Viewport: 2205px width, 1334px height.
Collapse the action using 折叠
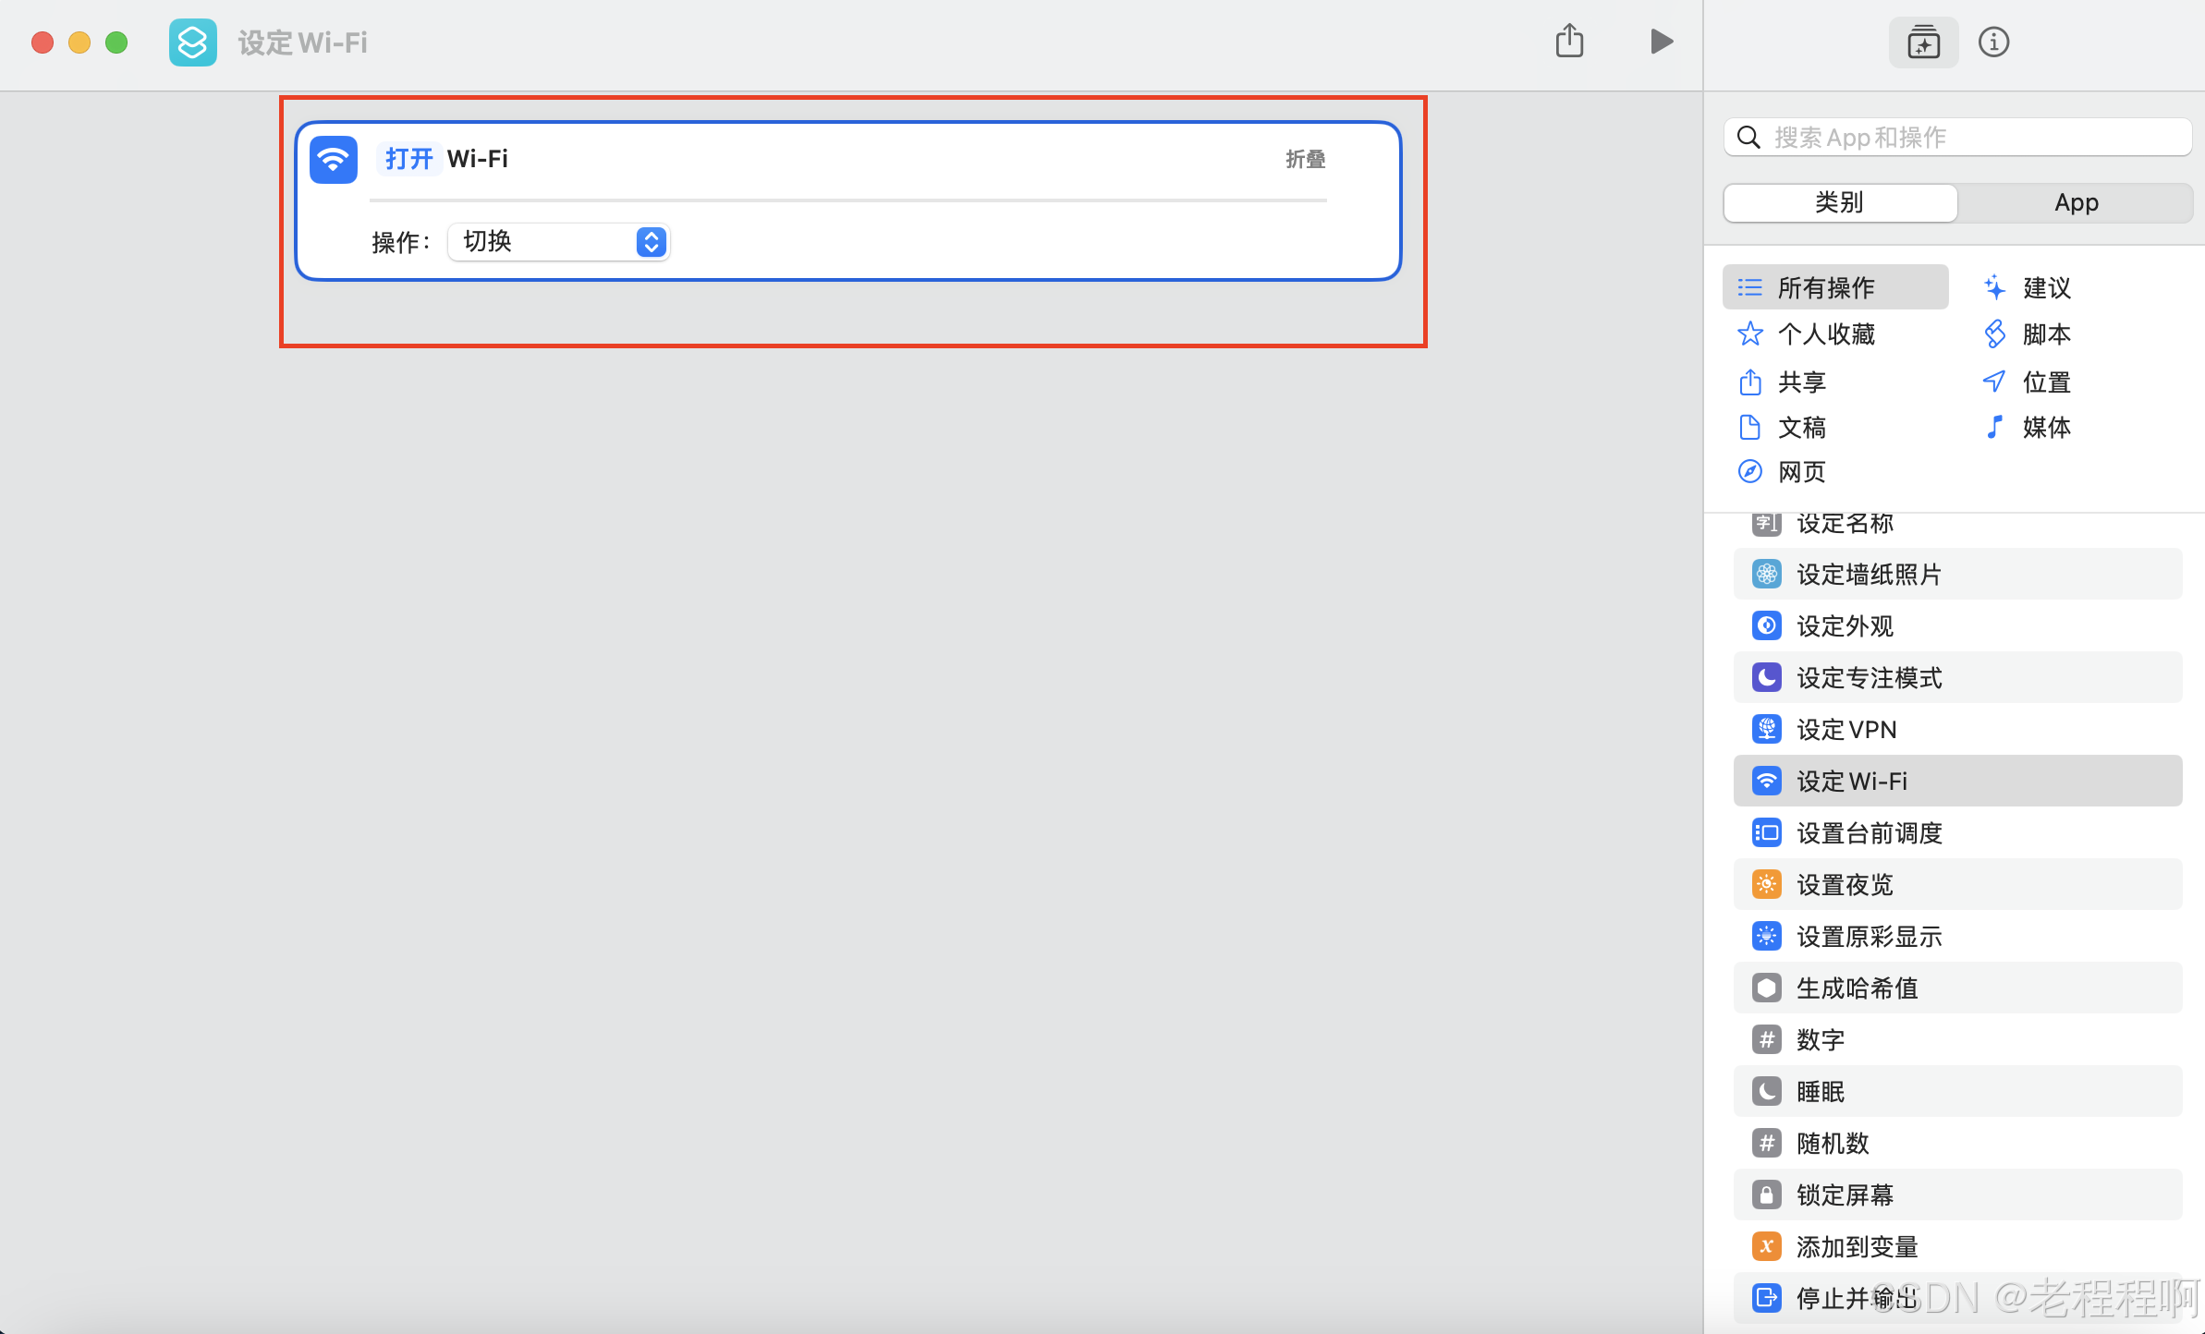point(1305,160)
